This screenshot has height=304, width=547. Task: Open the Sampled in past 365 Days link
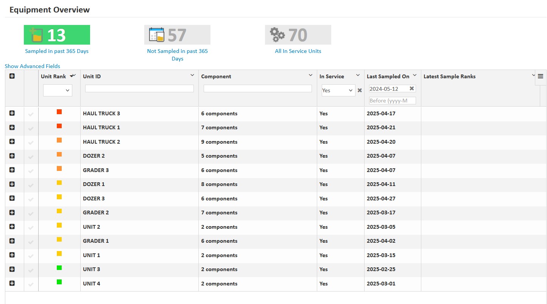(57, 51)
